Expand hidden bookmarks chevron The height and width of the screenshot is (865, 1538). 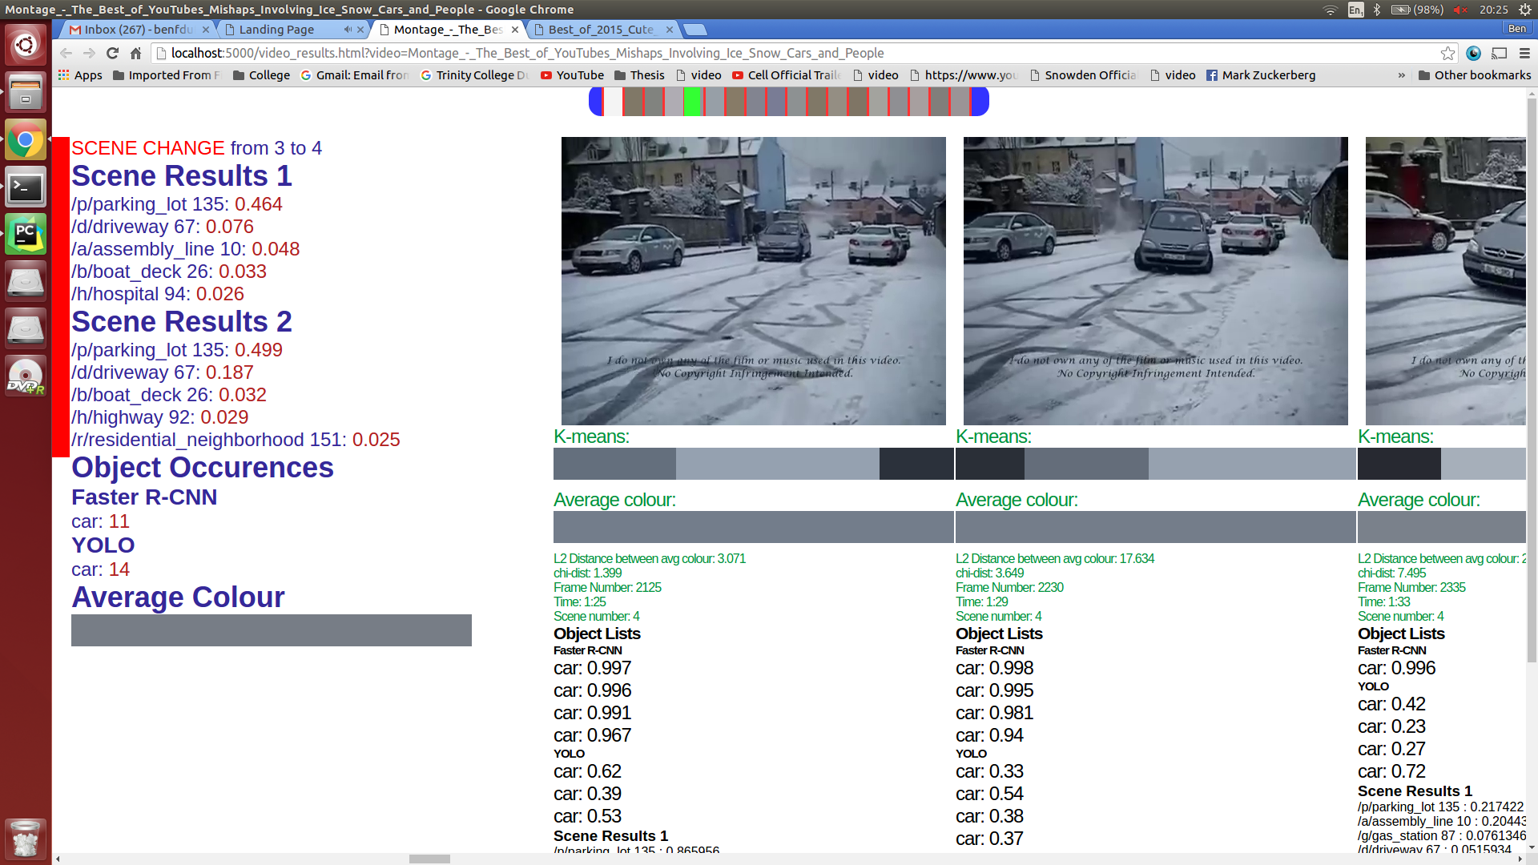[1401, 75]
